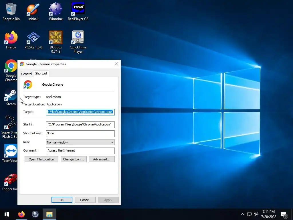Click the Target type: label
This screenshot has width=293, height=220.
[32, 97]
